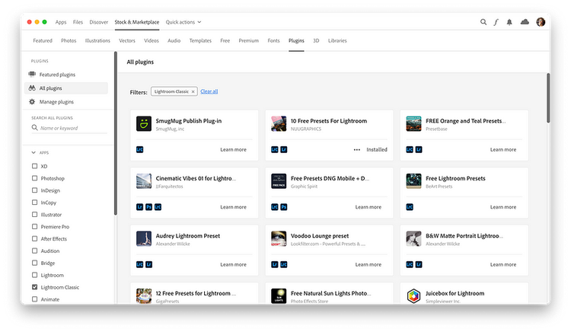Switch to the Templates tab
Viewport: 571px width, 332px height.
coord(200,41)
